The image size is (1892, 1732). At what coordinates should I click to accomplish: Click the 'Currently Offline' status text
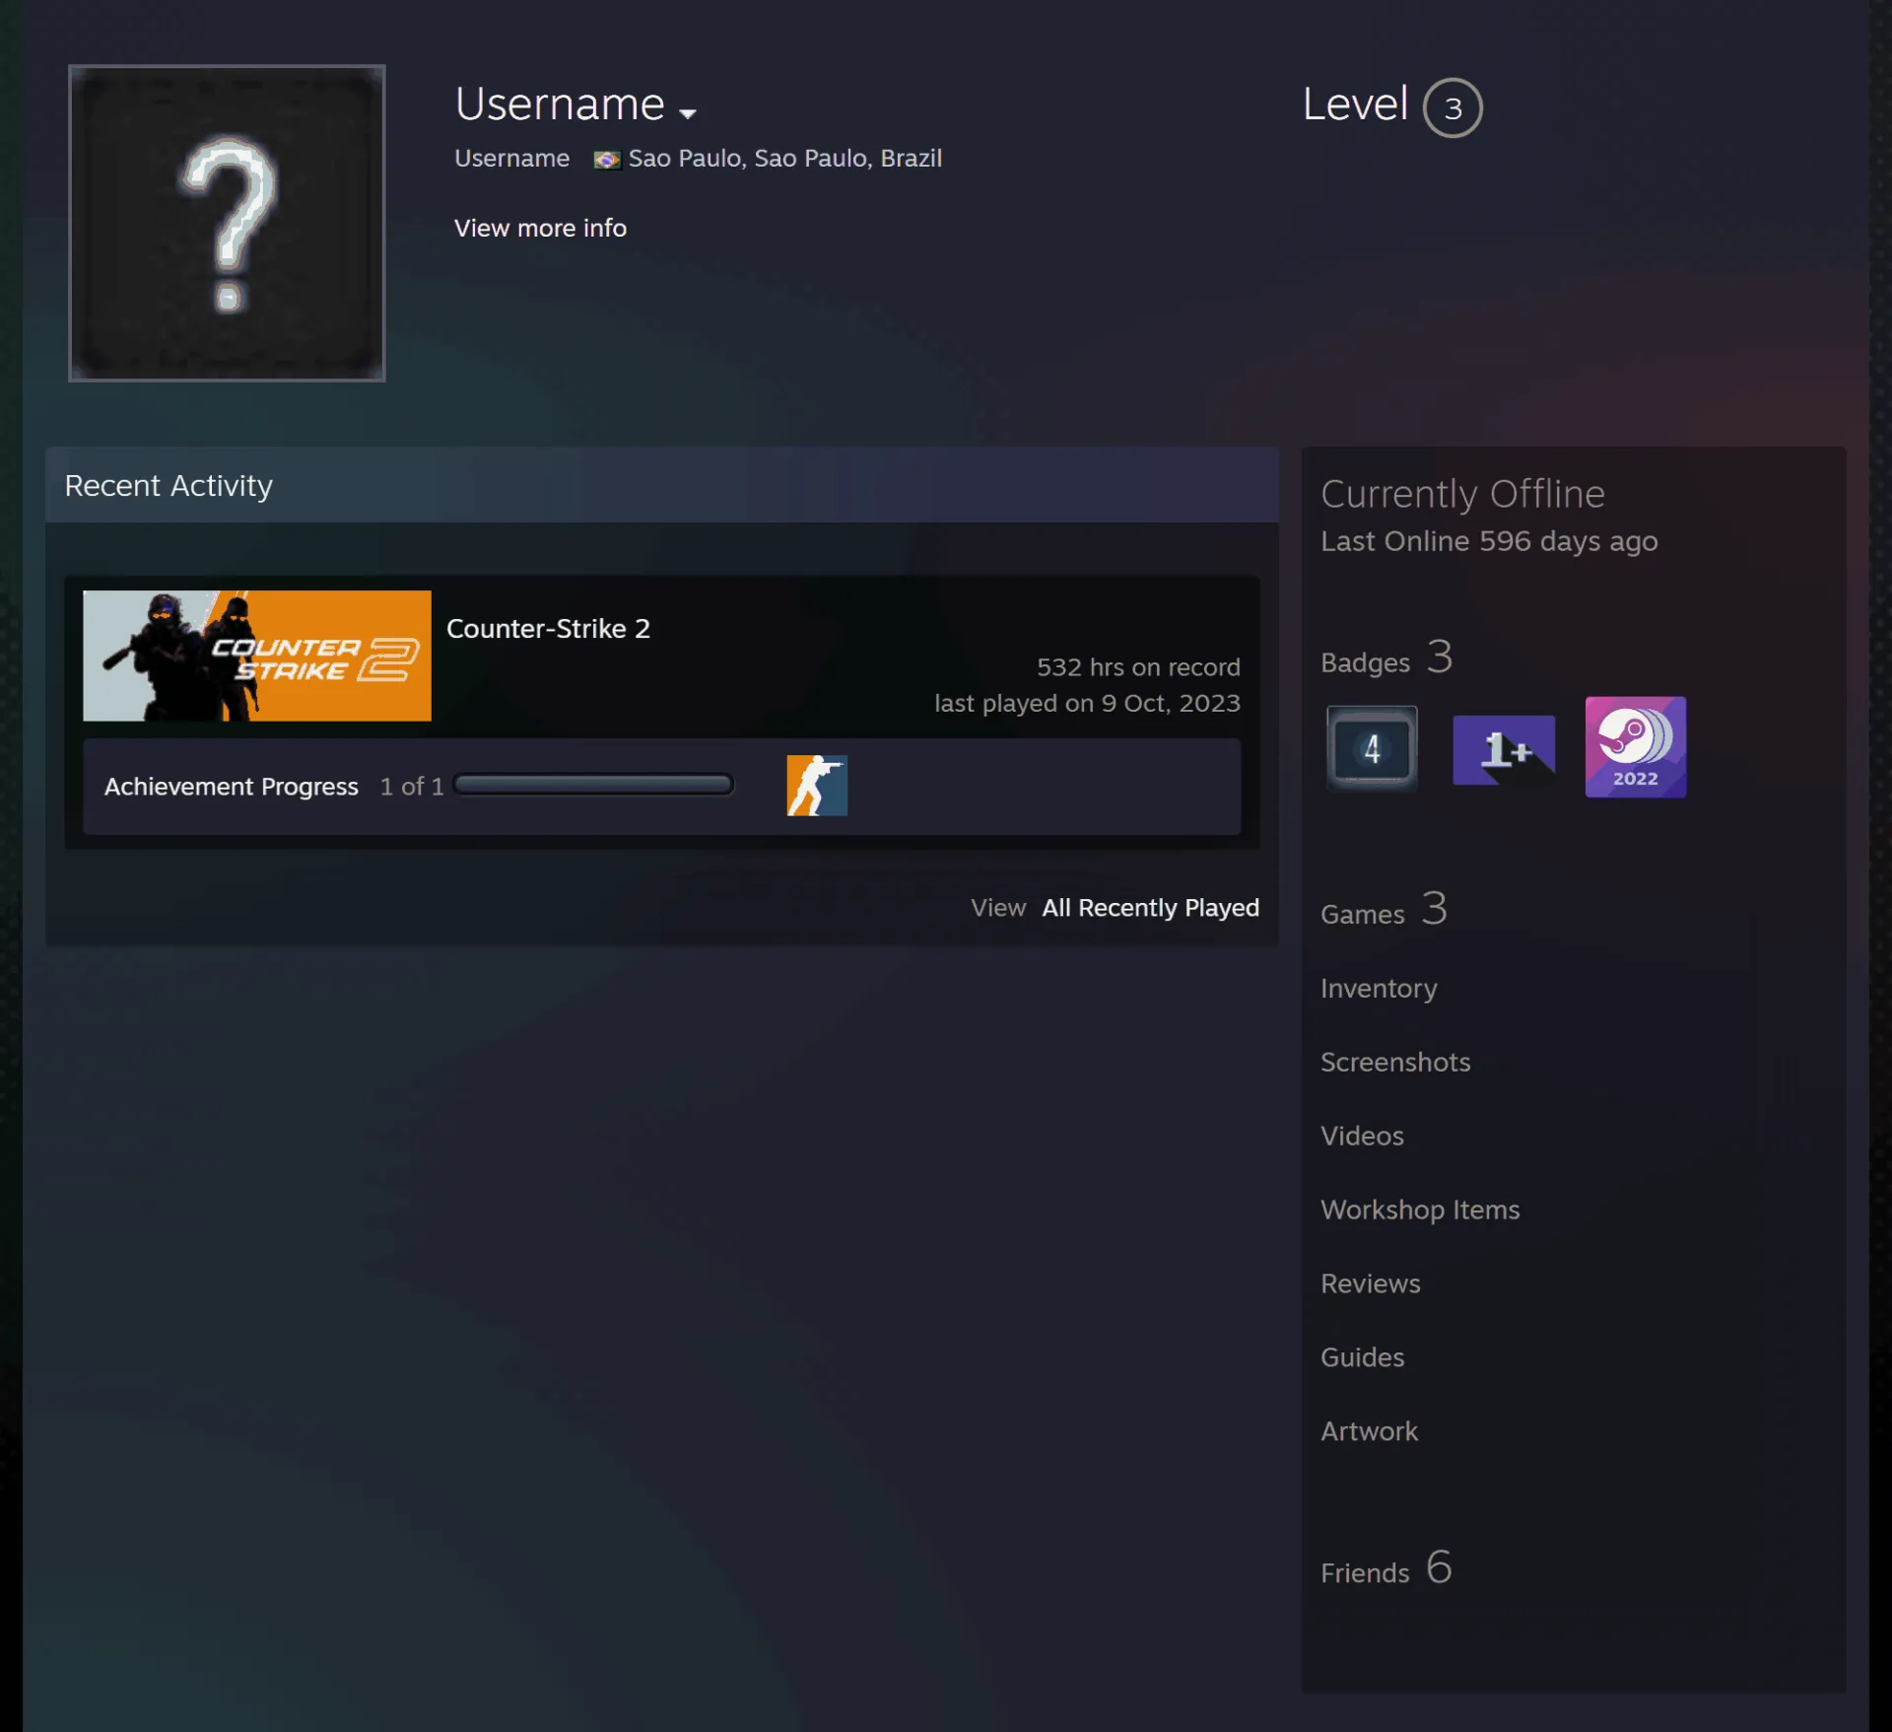point(1462,494)
